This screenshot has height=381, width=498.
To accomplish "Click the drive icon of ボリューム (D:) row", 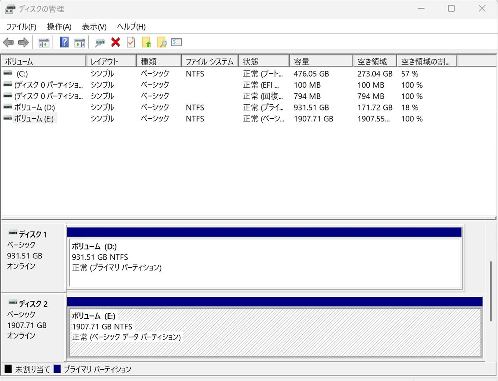I will click(x=8, y=107).
